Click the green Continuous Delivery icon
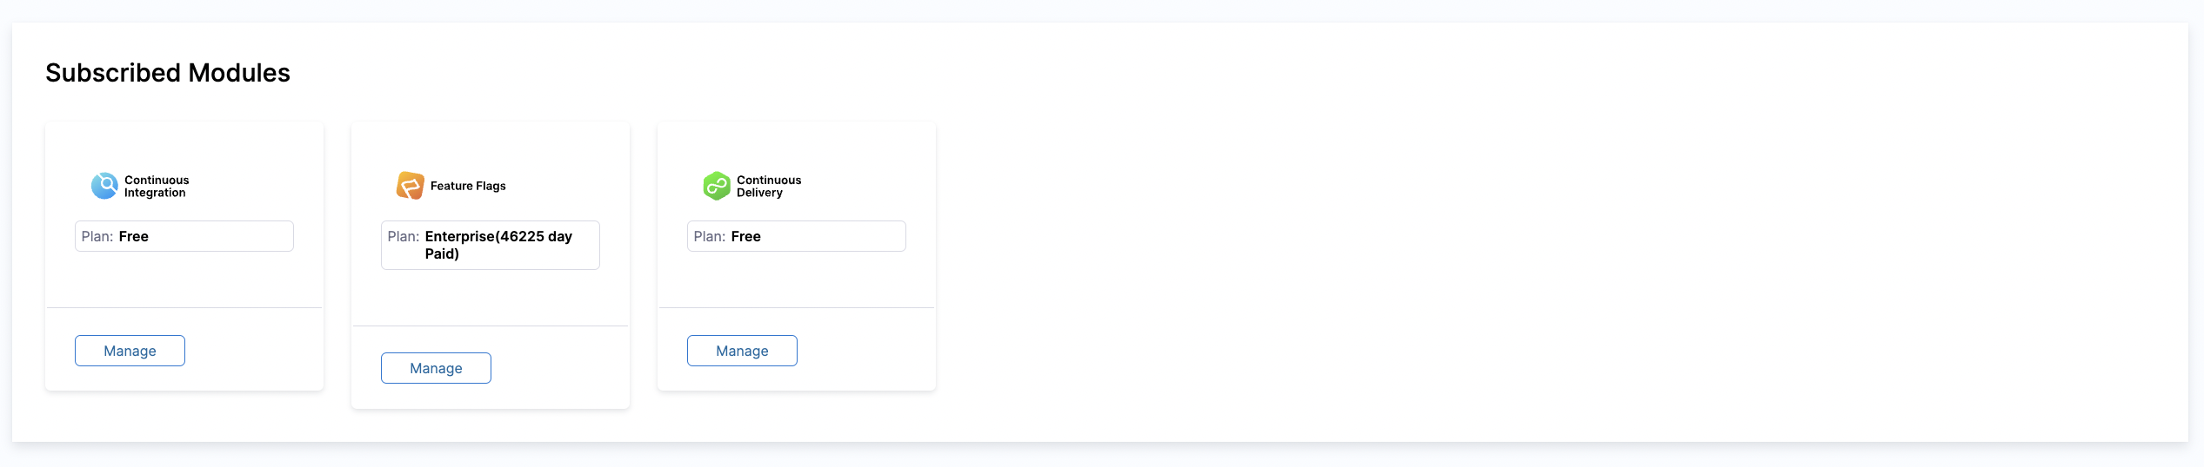 coord(717,186)
